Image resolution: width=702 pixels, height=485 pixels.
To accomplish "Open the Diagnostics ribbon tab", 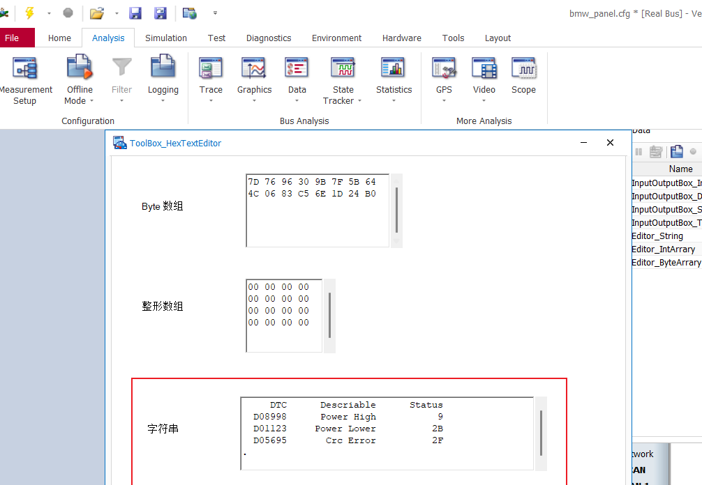I will tap(269, 38).
